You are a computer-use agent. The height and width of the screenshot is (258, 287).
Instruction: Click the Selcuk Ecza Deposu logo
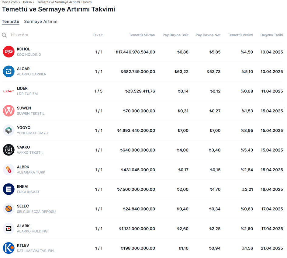click(9, 209)
